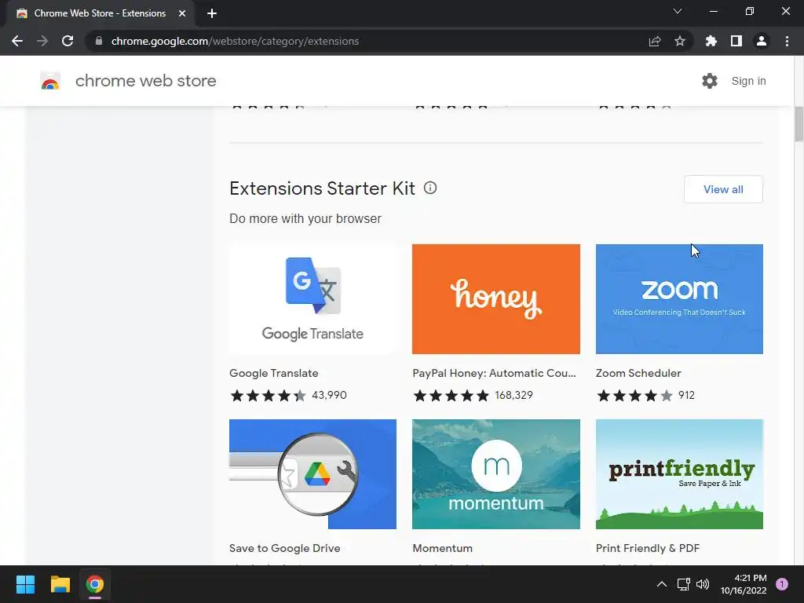Click the Print Friendly & PDF title
This screenshot has height=603, width=804.
click(x=648, y=548)
